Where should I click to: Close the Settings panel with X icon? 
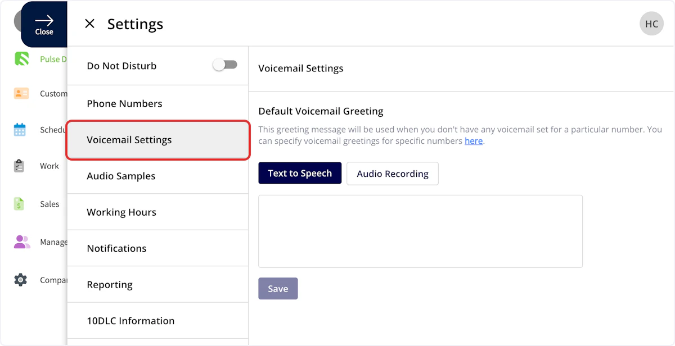click(x=89, y=24)
